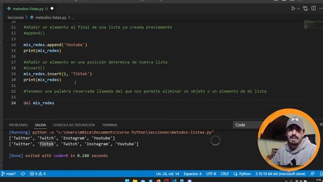This screenshot has width=323, height=182.
Task: Open File Explorer from the taskbar
Action: tap(135, 181)
